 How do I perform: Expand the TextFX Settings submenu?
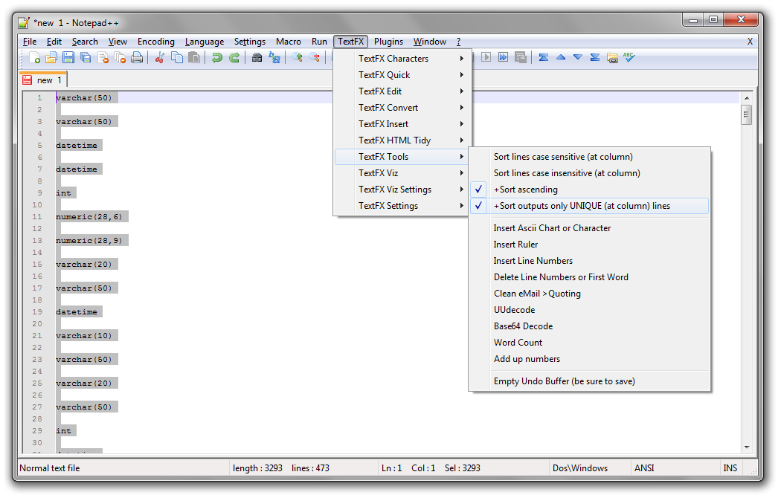(402, 206)
